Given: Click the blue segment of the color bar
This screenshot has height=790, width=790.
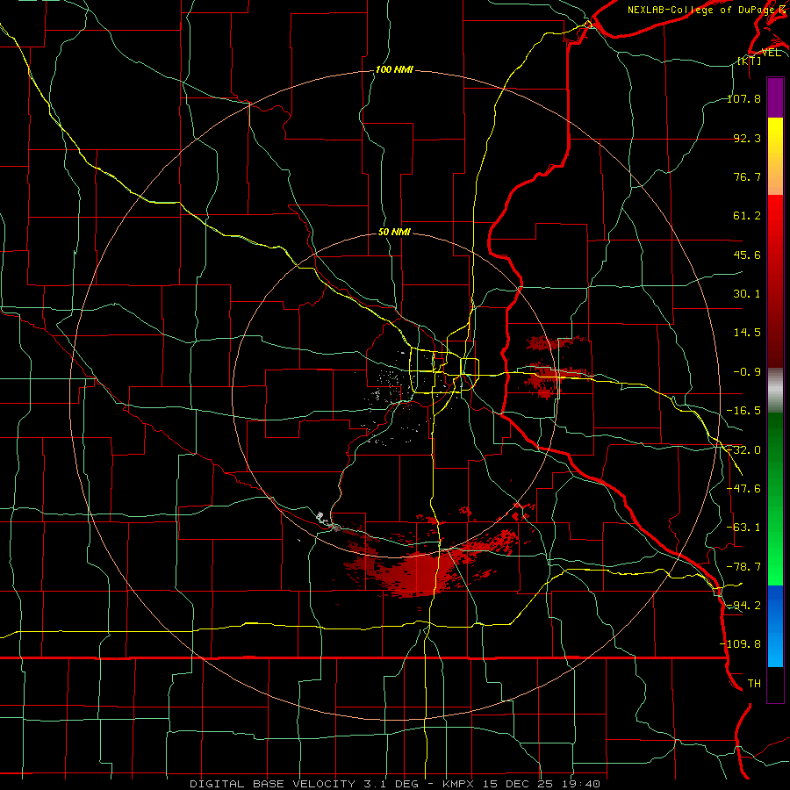Looking at the screenshot, I should point(775,626).
